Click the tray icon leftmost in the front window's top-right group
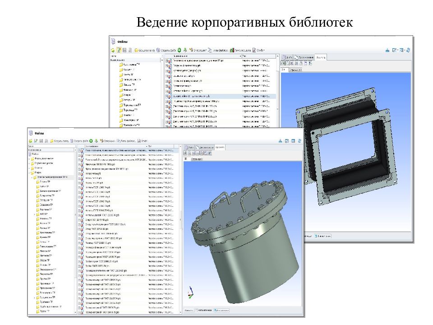Image resolution: width=433 pixels, height=325 pixels. (280, 141)
